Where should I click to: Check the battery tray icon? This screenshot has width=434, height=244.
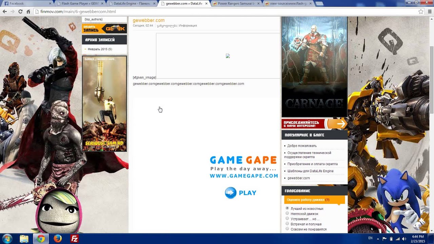[x=391, y=239]
